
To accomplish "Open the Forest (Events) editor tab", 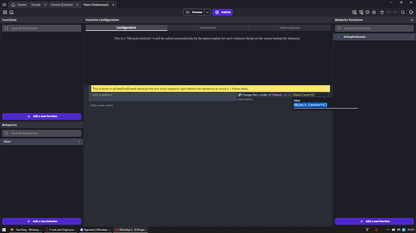I will (62, 5).
